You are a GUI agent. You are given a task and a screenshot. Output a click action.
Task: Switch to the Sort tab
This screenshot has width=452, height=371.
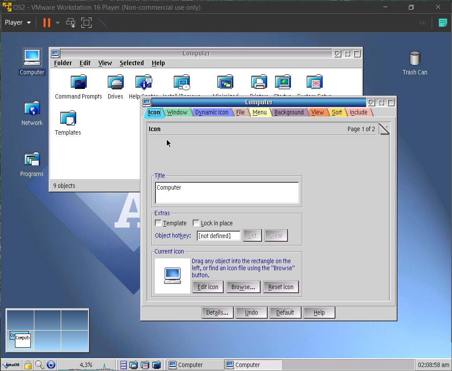coord(337,112)
